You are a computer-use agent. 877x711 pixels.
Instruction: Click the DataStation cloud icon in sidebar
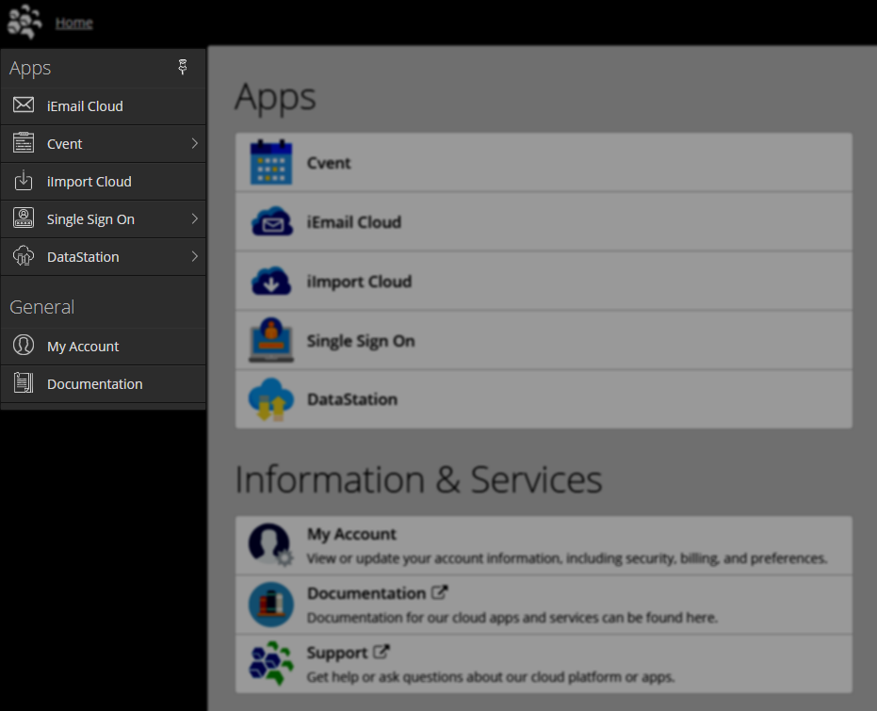24,256
